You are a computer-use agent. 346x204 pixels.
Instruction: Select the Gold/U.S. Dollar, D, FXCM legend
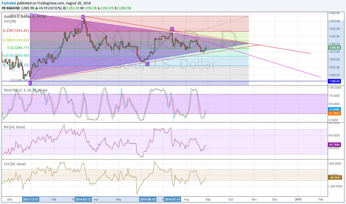point(25,17)
